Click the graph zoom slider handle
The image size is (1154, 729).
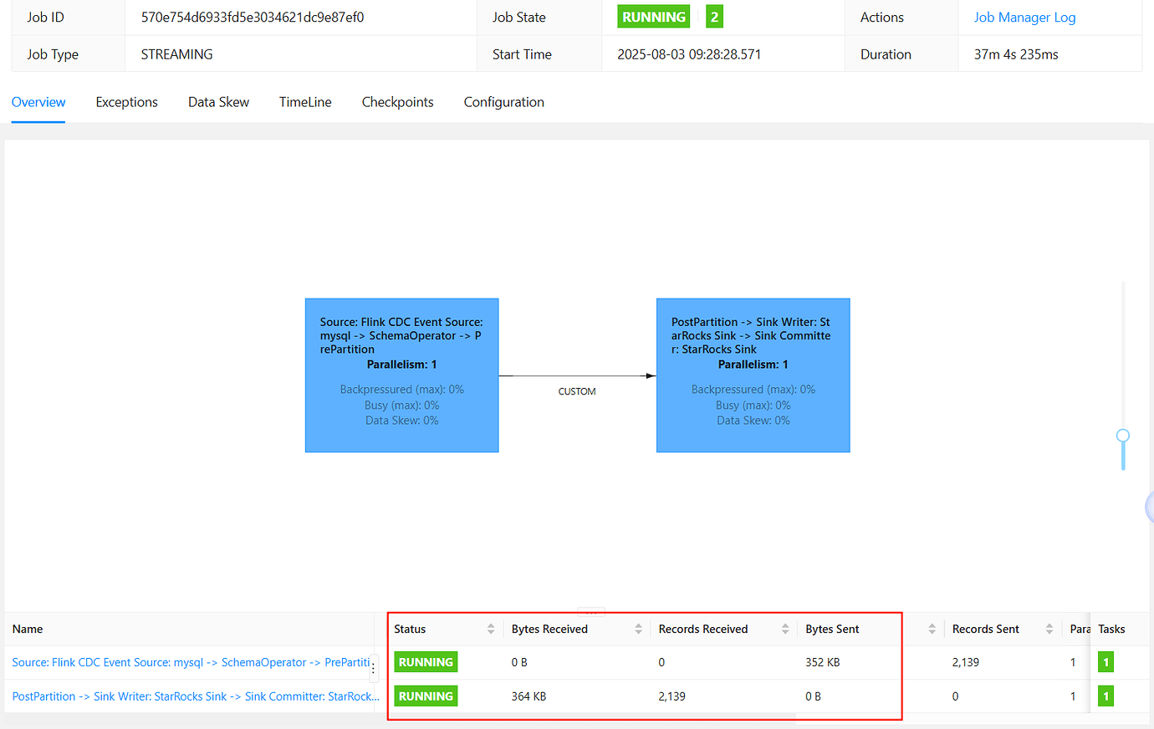pyautogui.click(x=1122, y=436)
